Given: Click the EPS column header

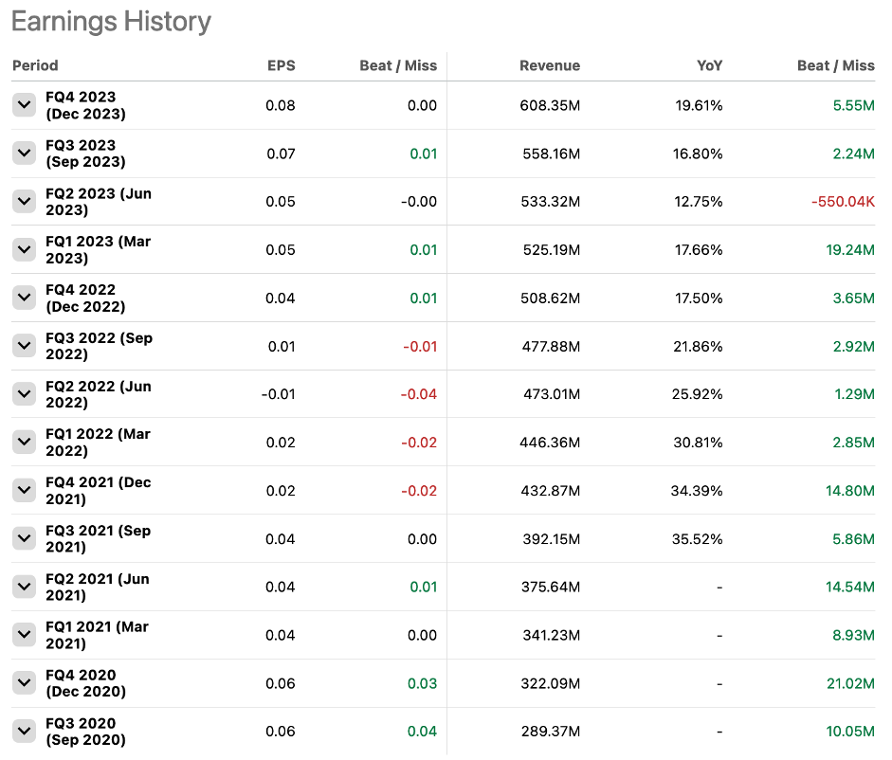Looking at the screenshot, I should [281, 65].
